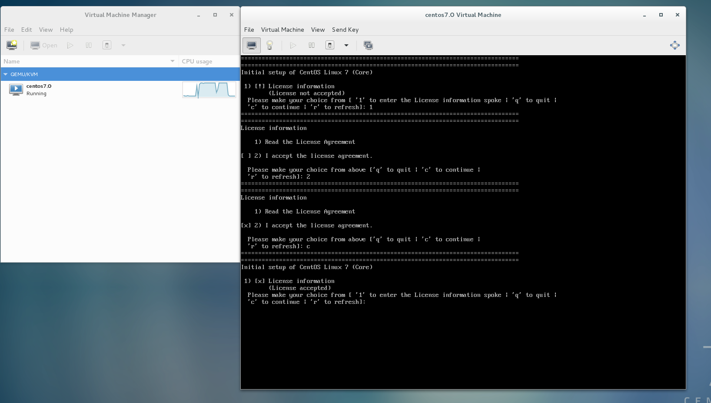Toggle fullscreen for VM console

[x=675, y=45]
